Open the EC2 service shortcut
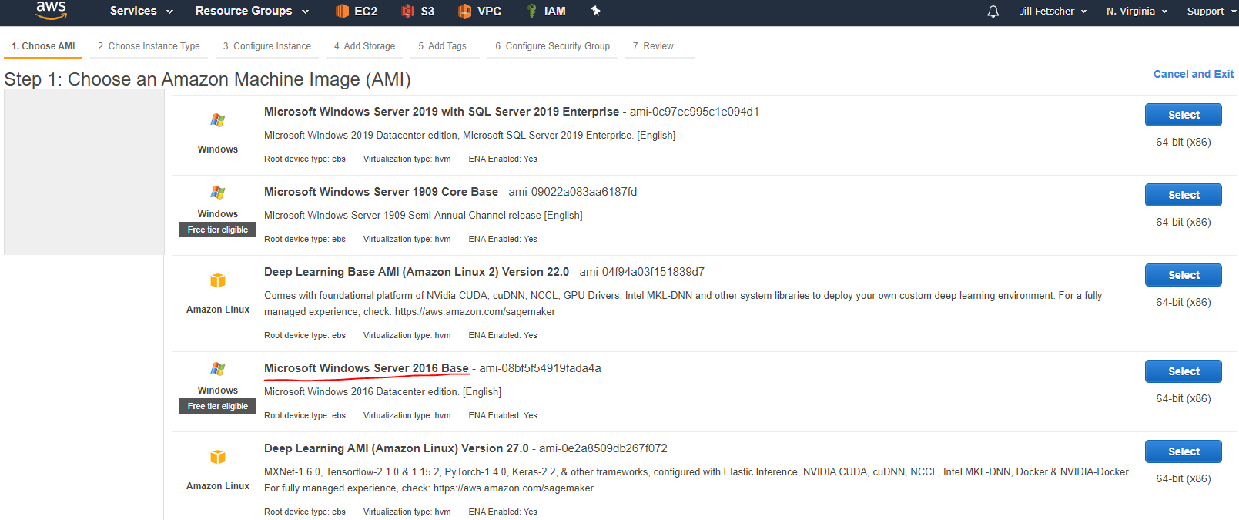 (357, 11)
